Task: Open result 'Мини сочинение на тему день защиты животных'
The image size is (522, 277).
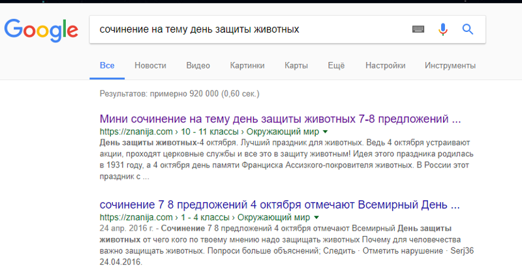Action: [281, 119]
